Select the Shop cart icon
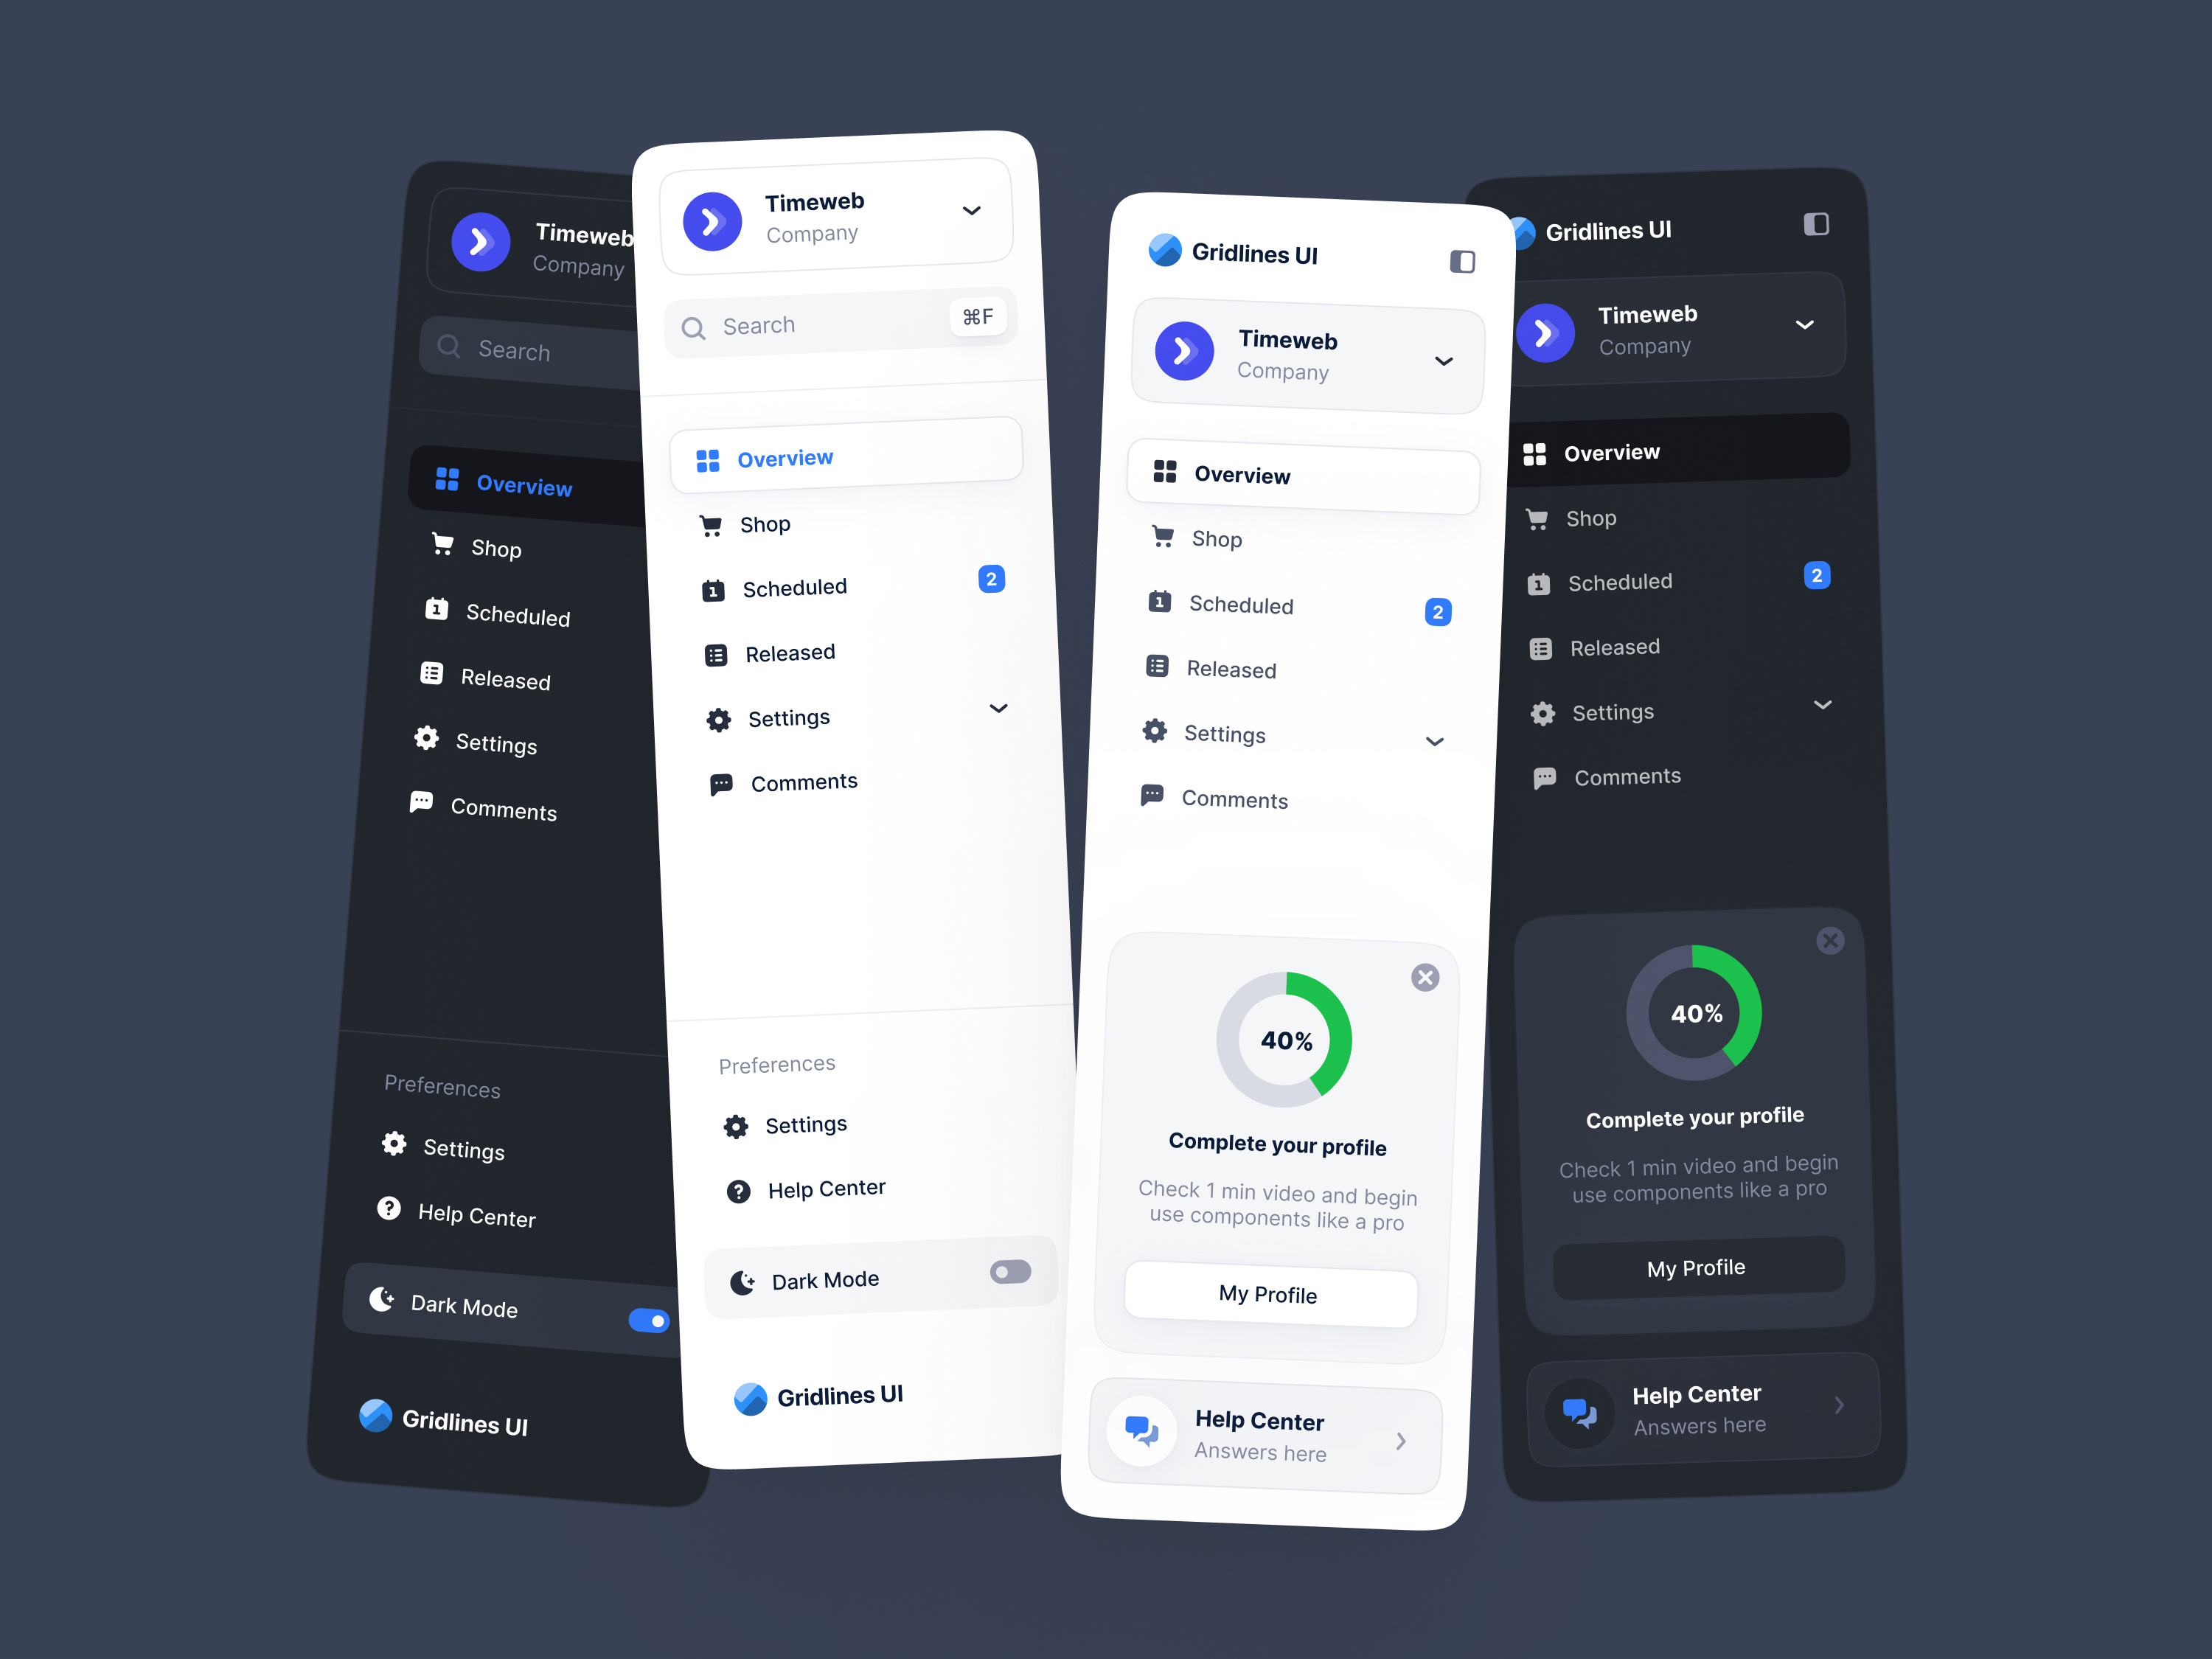The height and width of the screenshot is (1659, 2212). [711, 524]
